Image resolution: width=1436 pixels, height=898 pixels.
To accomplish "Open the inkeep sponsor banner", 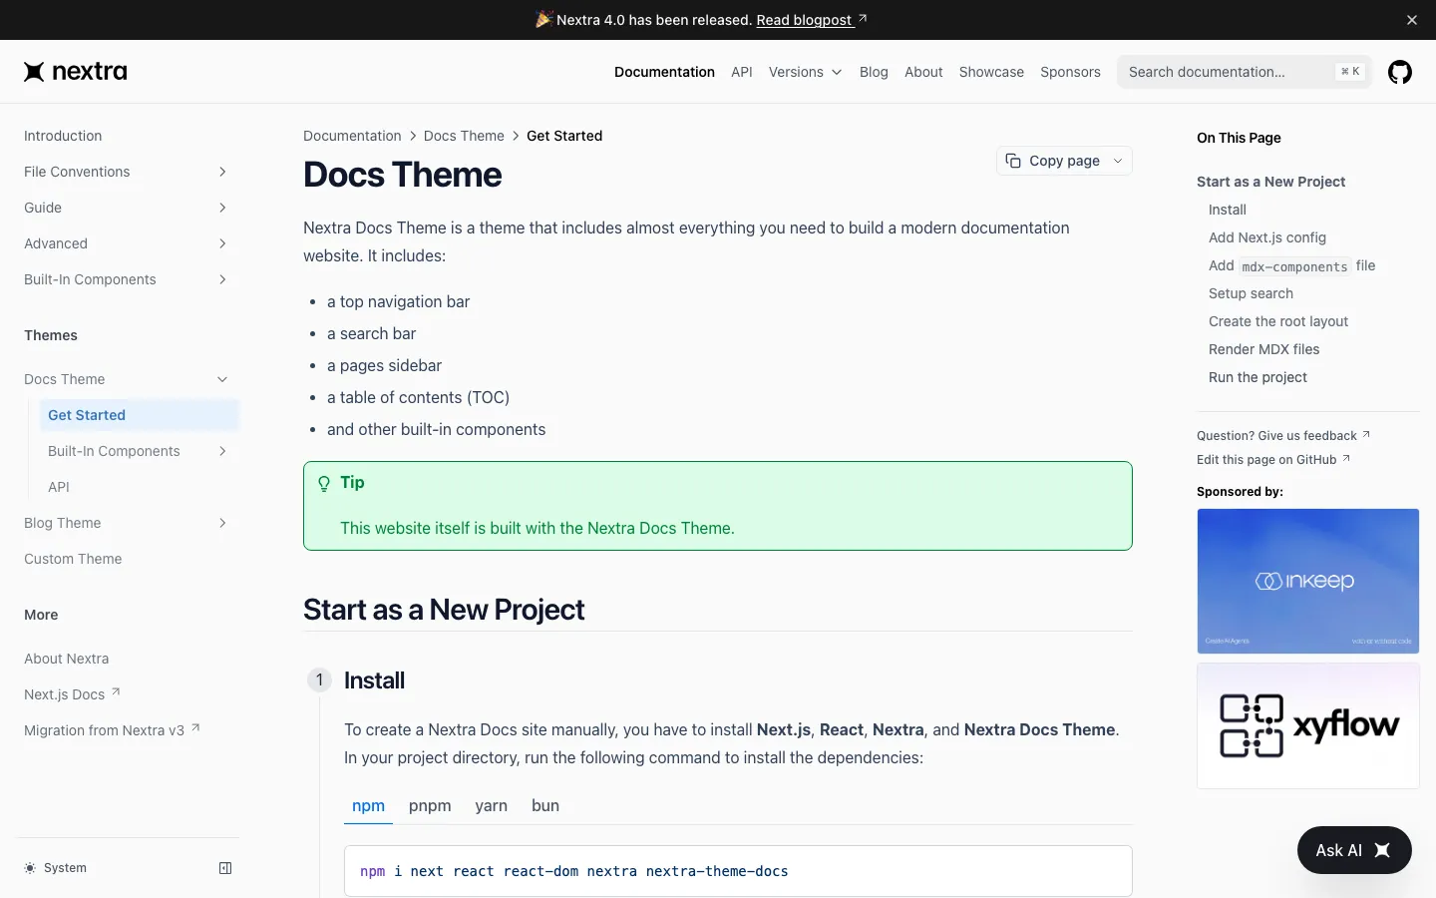I will coord(1308,581).
